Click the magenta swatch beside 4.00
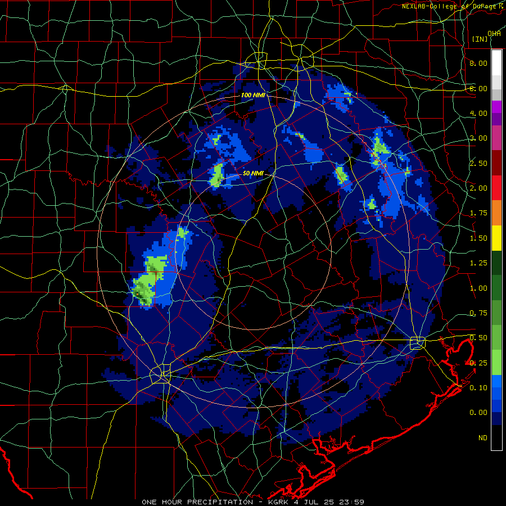 point(496,106)
